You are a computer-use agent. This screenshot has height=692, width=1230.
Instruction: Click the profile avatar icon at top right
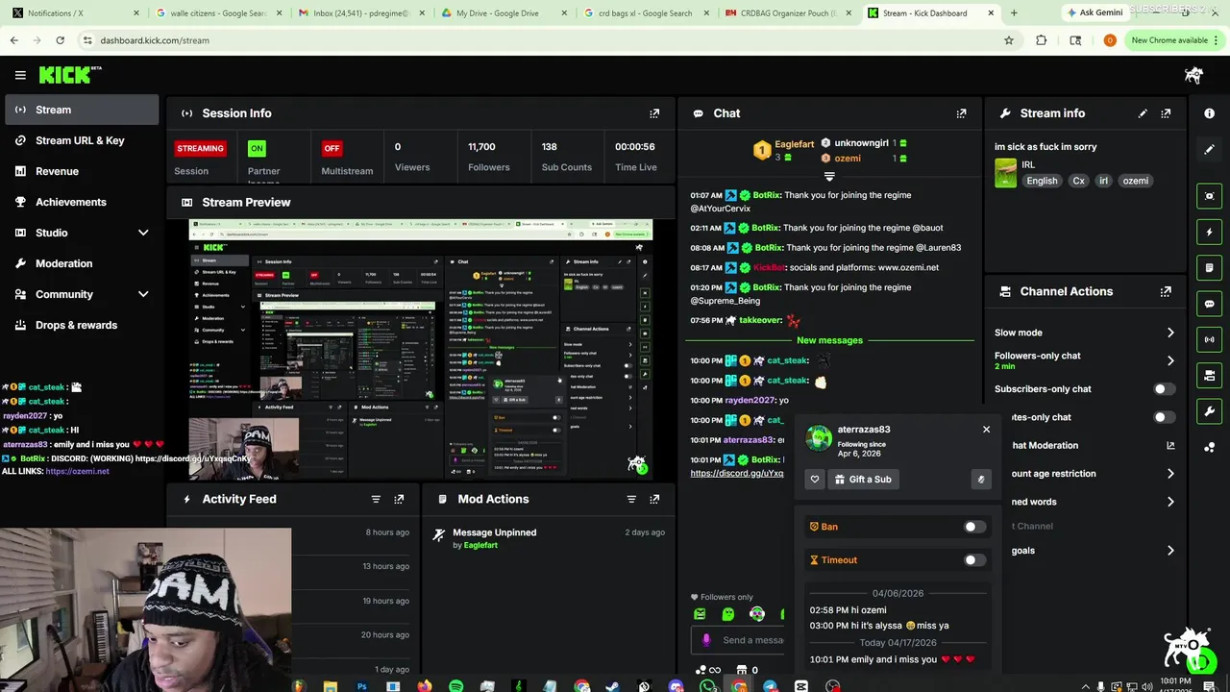point(1193,75)
